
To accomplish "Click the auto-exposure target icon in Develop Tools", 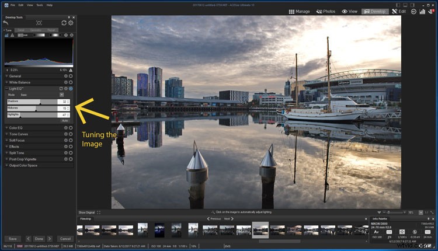I will click(x=39, y=23).
